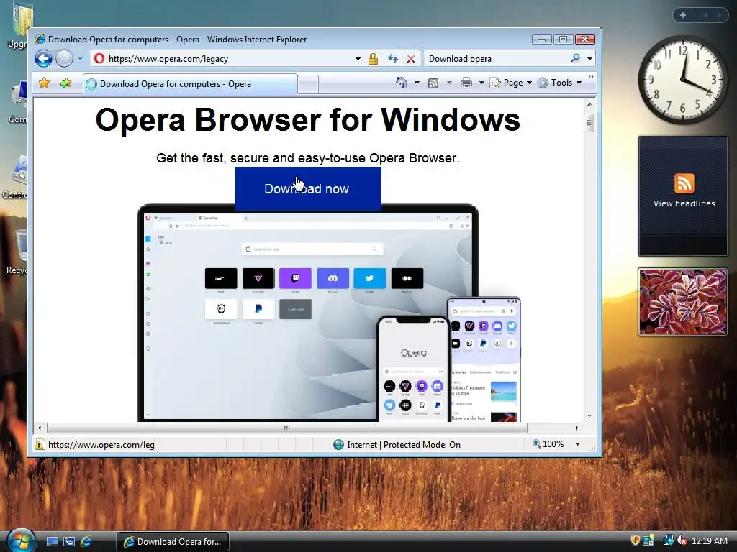The height and width of the screenshot is (552, 737).
Task: Click Show Desktop quick launch icon
Action: coord(52,542)
